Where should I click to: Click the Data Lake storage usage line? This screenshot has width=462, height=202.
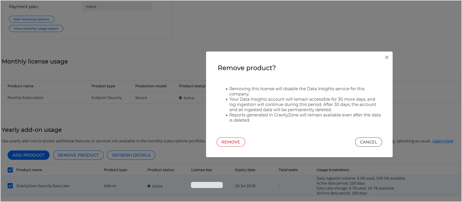point(355,188)
